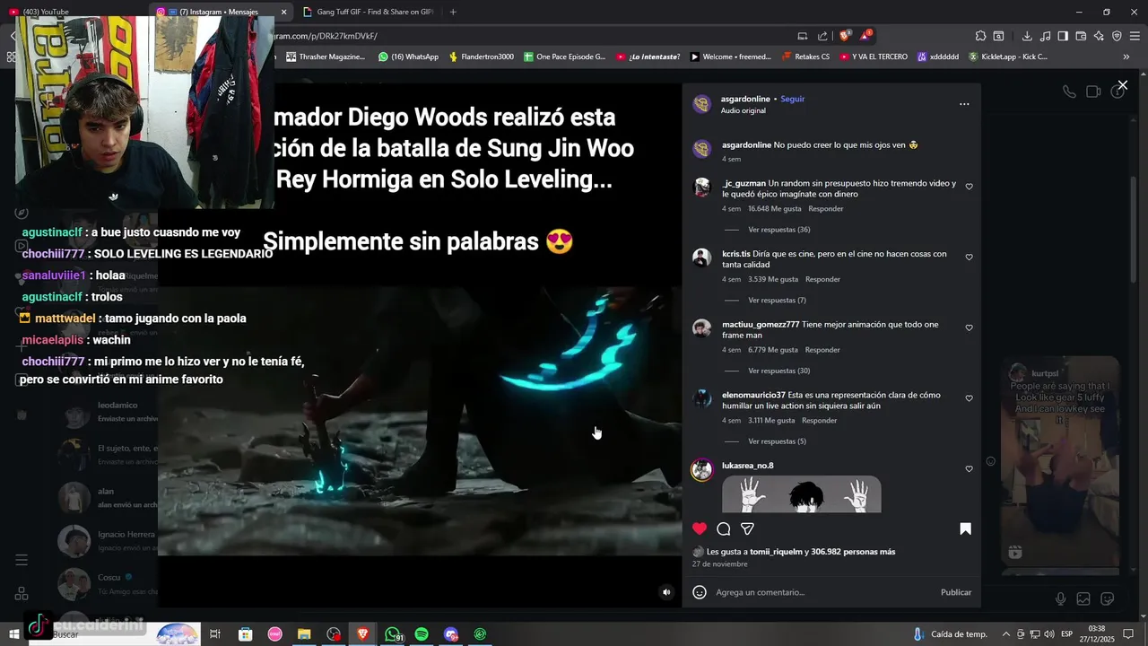
Task: Open lukasrea_no.8's sticker image comment
Action: coord(801,494)
